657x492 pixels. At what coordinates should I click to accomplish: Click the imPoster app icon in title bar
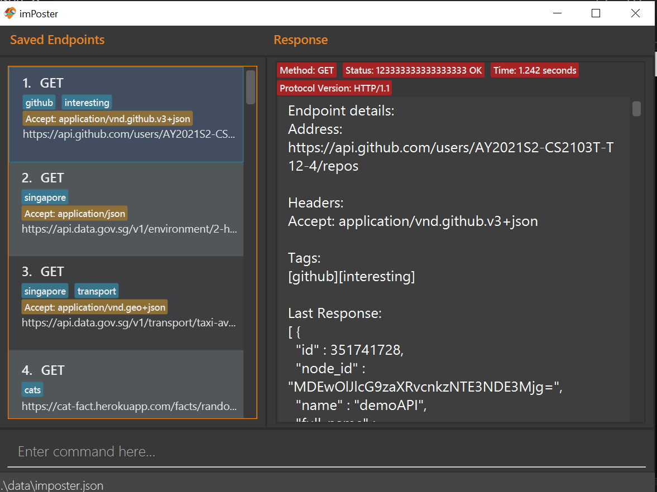click(x=9, y=13)
